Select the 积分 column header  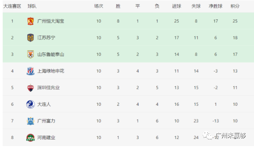235,6
